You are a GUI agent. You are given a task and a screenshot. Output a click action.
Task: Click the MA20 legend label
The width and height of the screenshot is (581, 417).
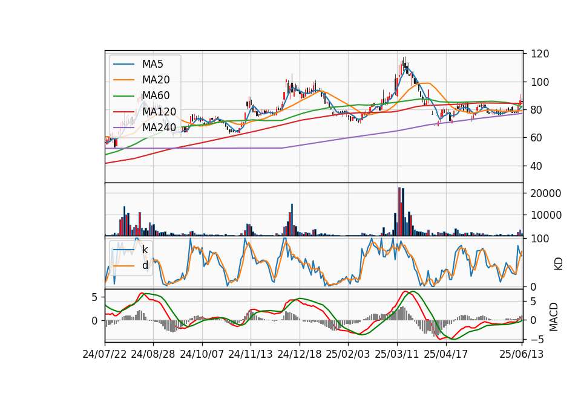pos(156,80)
